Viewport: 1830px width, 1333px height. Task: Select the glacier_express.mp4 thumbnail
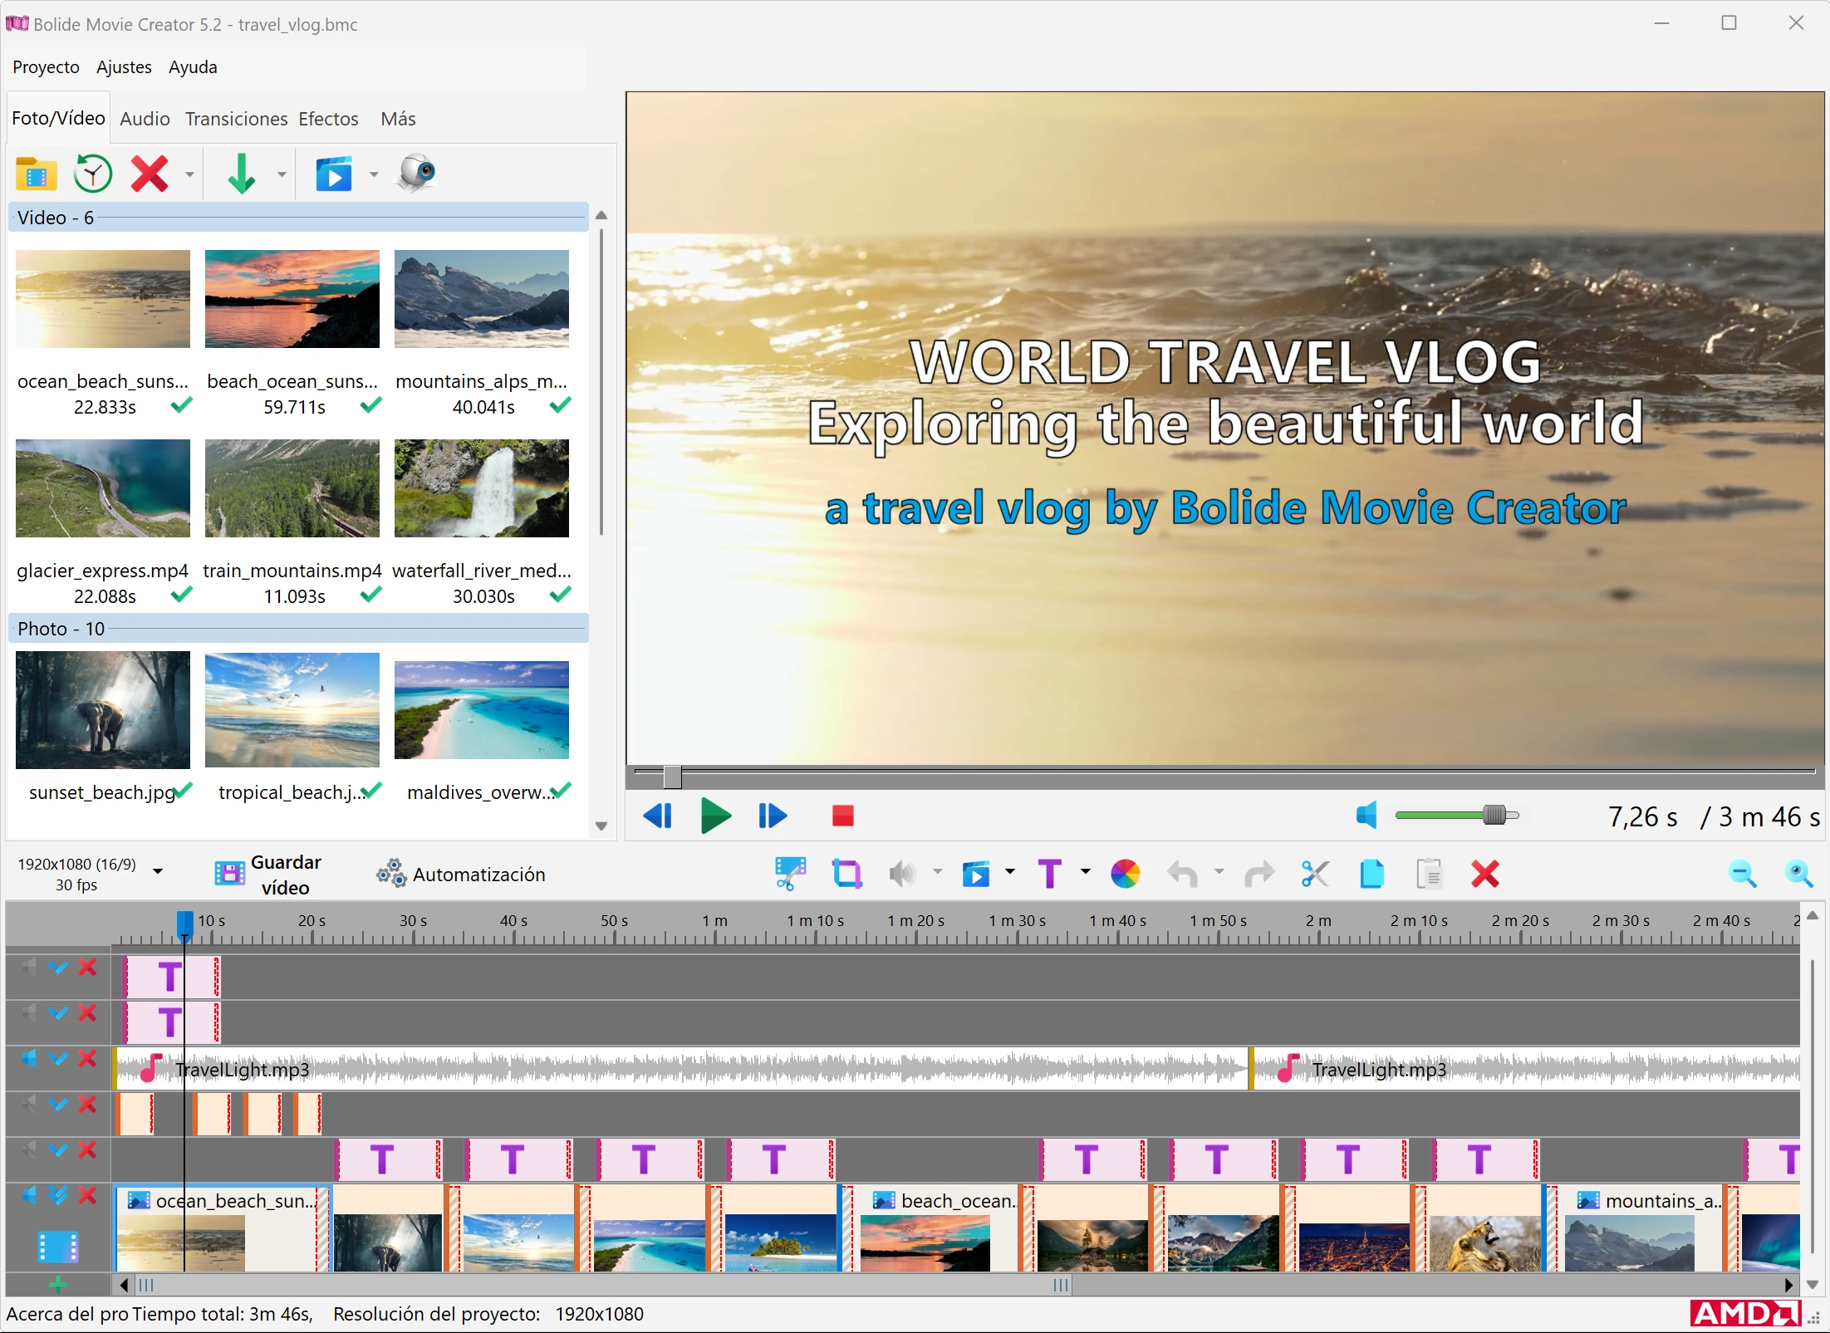pos(103,488)
